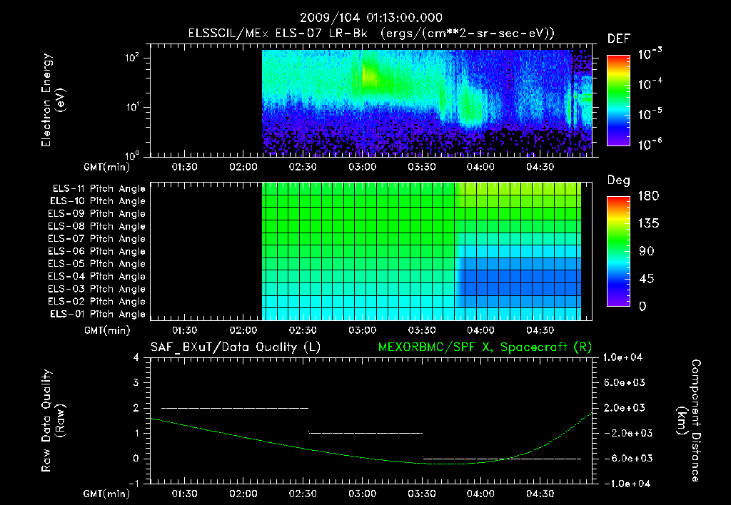Image resolution: width=731 pixels, height=505 pixels.
Task: Select the Electron Energy (eV) axis label
Action: click(53, 100)
